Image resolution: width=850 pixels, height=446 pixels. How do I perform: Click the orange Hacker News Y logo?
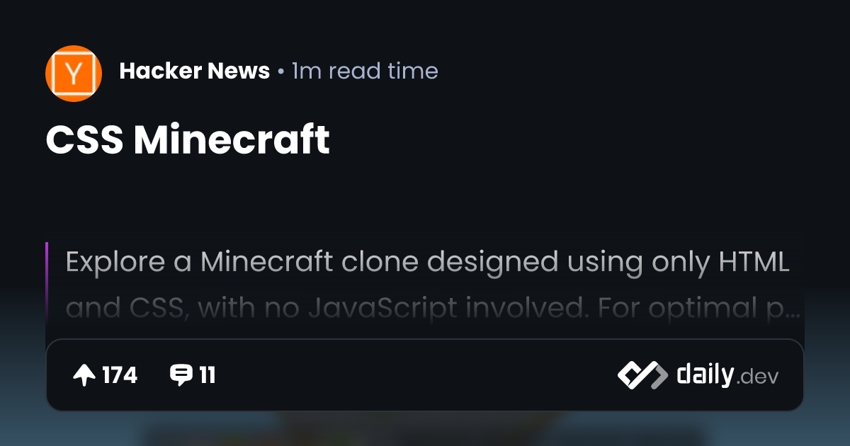coord(74,74)
